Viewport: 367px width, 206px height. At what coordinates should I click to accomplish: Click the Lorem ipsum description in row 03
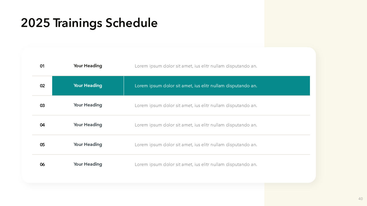point(196,106)
